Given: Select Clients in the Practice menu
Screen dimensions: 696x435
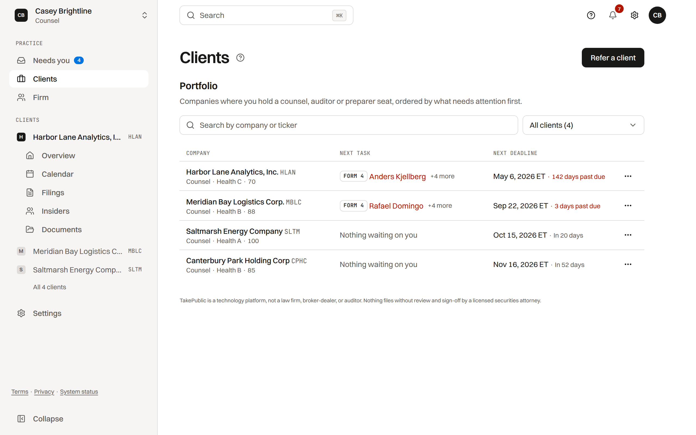Looking at the screenshot, I should [79, 79].
